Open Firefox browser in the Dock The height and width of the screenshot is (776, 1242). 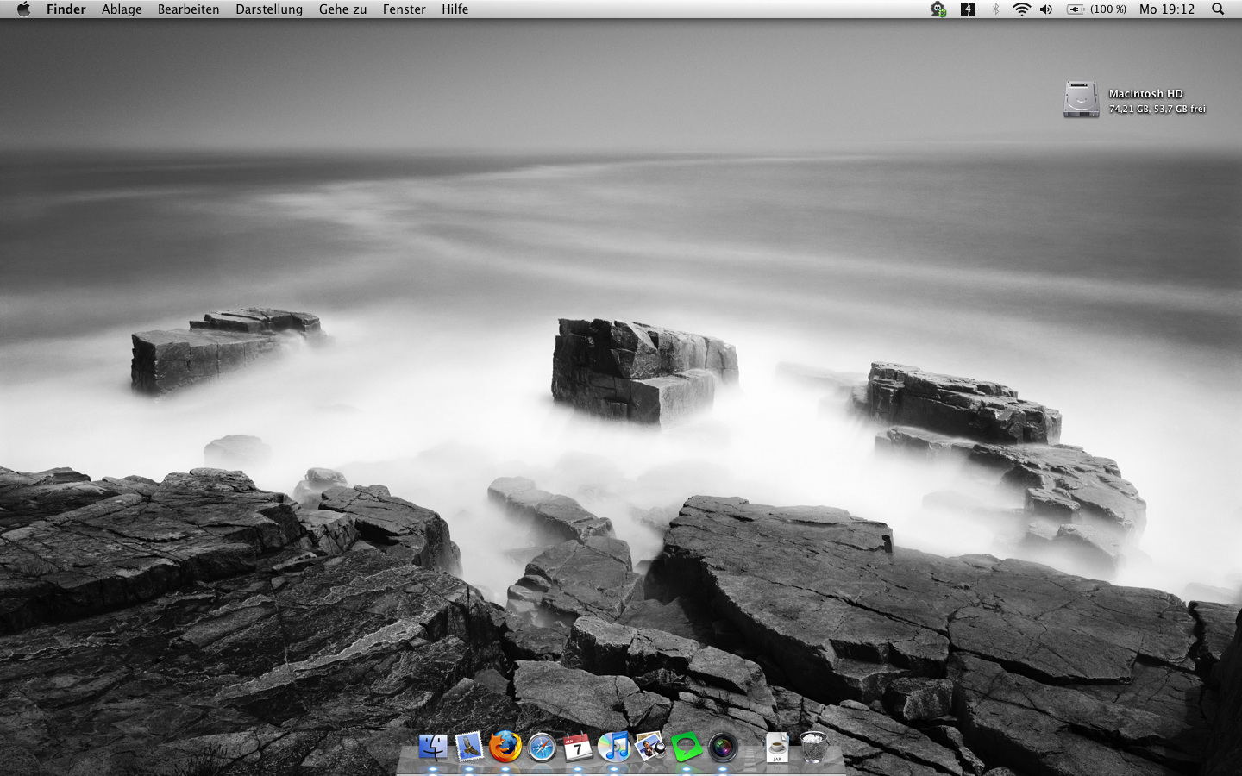[x=505, y=747]
